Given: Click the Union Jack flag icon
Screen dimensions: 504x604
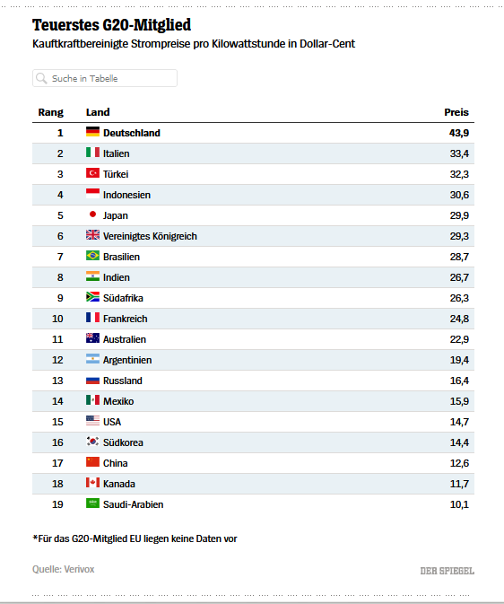Looking at the screenshot, I should click(92, 235).
